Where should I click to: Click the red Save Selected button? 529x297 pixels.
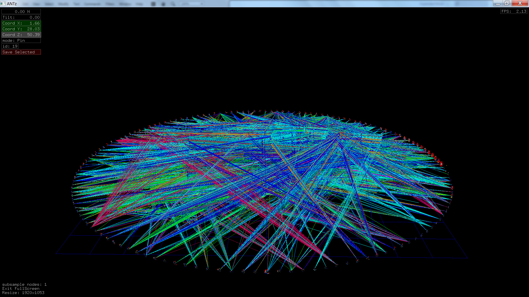tap(21, 52)
